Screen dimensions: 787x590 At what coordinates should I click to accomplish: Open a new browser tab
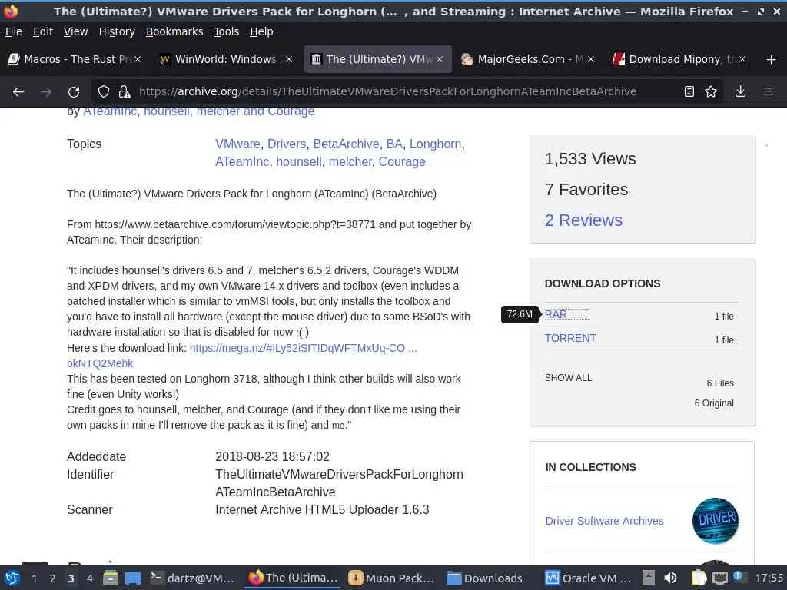point(772,60)
